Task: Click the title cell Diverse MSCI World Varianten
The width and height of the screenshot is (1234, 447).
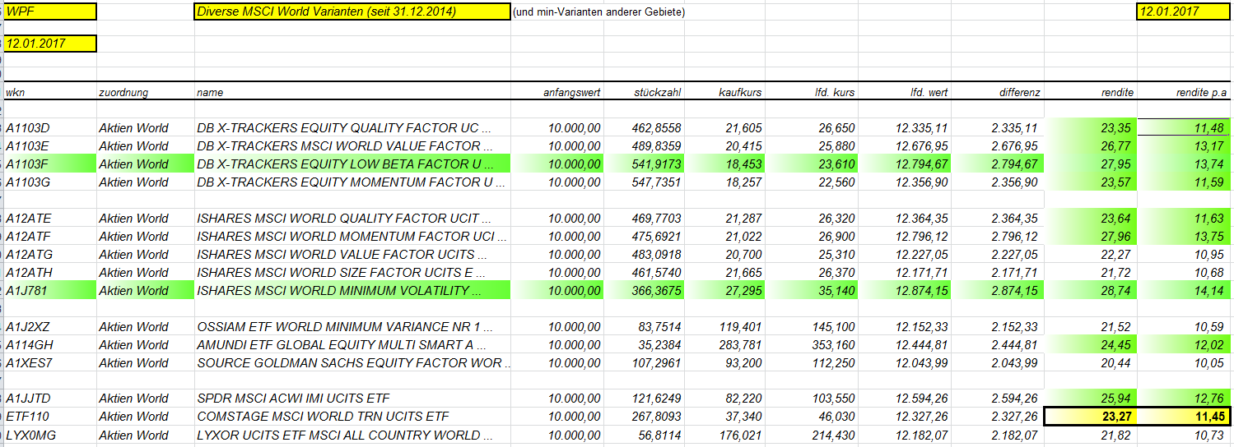Action: tap(352, 12)
